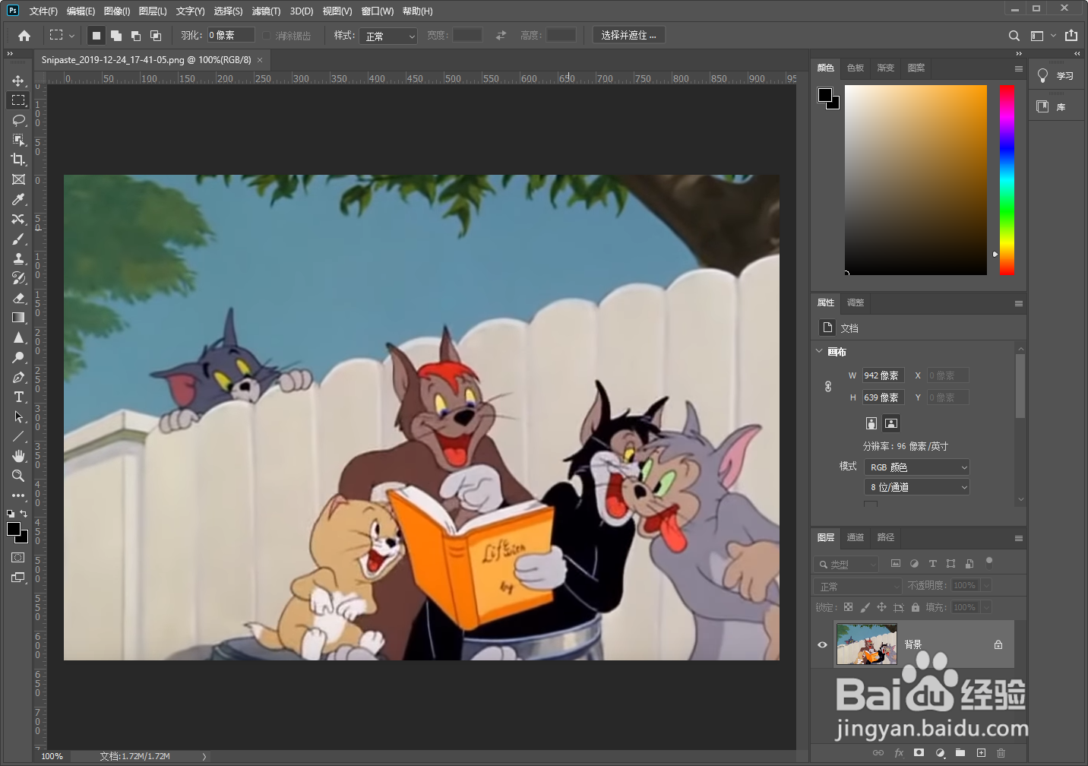Toggle the layer filter on/off switch
The image size is (1088, 766).
988,562
